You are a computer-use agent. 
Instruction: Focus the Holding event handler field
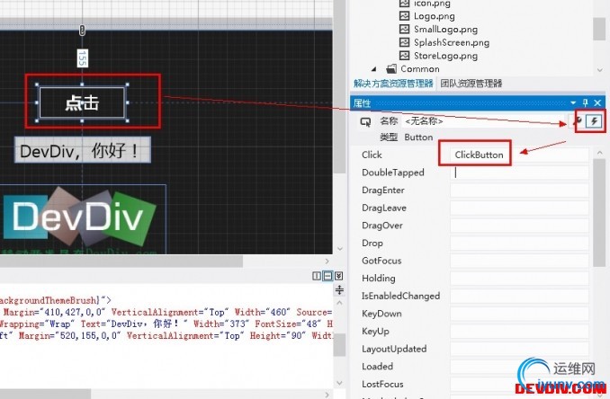click(x=519, y=279)
